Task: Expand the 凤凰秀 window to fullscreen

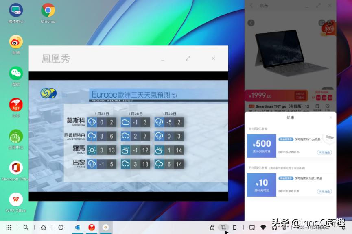Action: click(188, 58)
